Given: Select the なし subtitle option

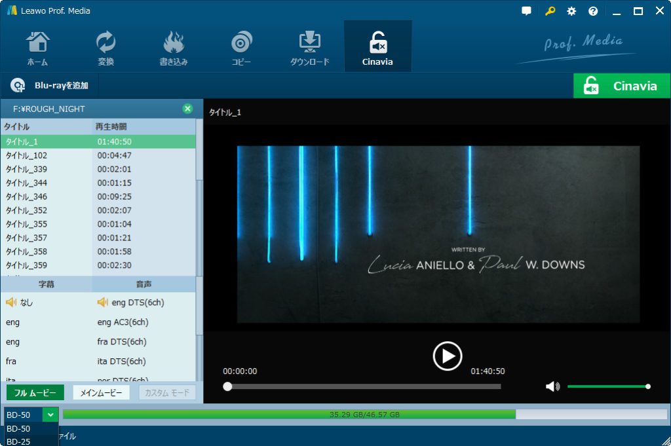Looking at the screenshot, I should point(47,303).
